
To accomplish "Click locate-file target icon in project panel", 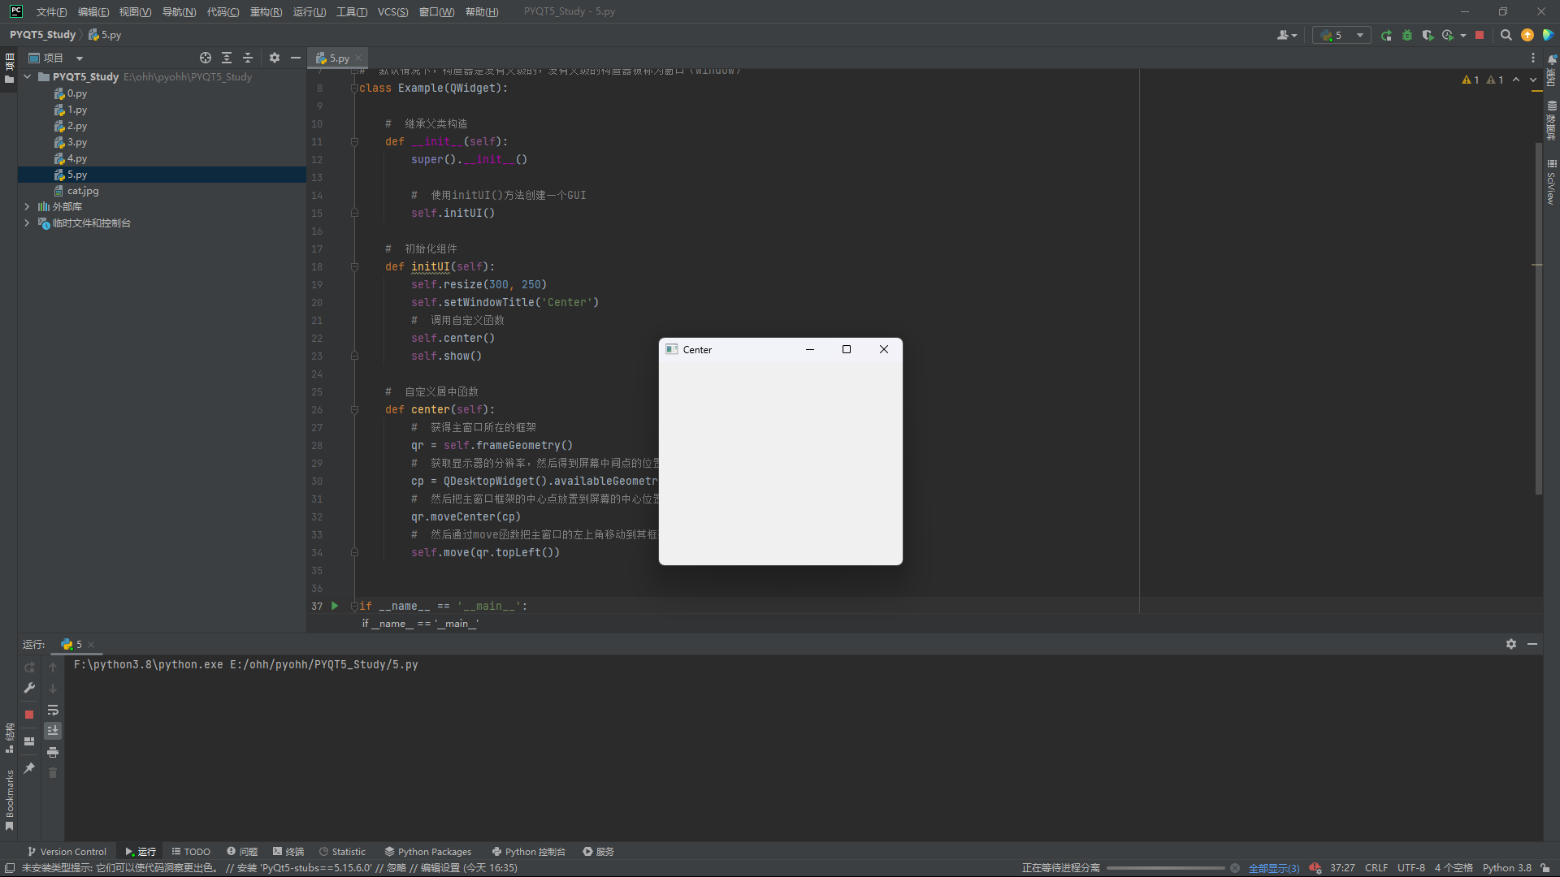I will (x=206, y=58).
